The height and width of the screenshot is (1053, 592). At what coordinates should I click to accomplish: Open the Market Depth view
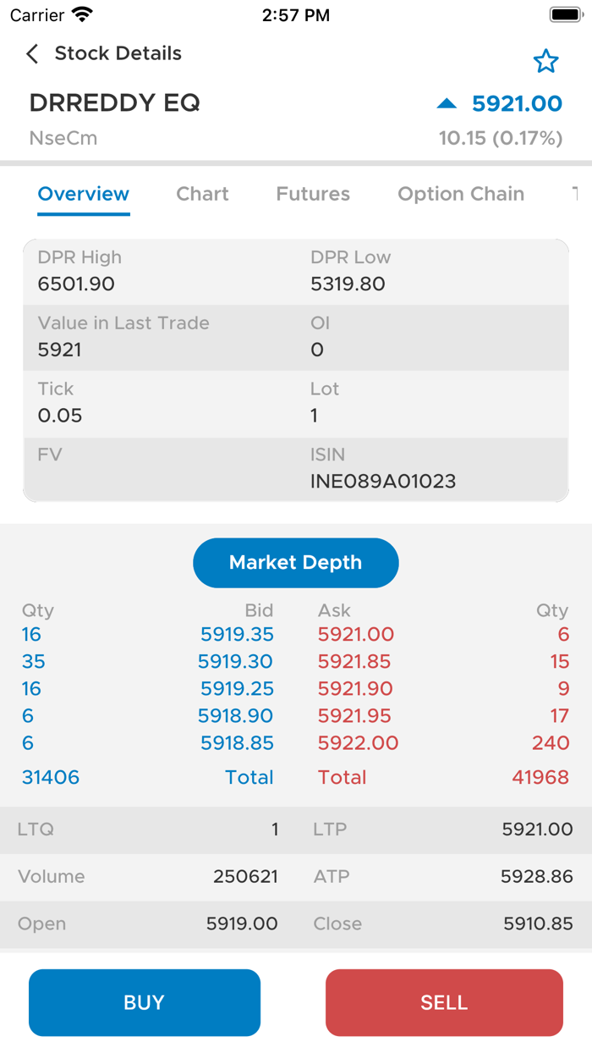point(295,562)
